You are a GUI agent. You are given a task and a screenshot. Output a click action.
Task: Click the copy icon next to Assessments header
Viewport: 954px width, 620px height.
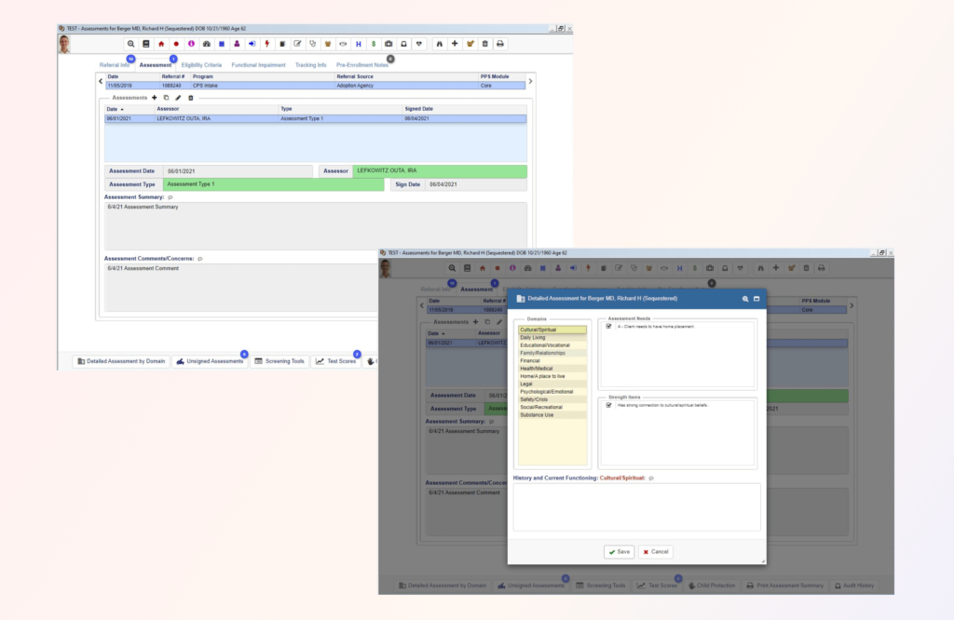click(166, 97)
